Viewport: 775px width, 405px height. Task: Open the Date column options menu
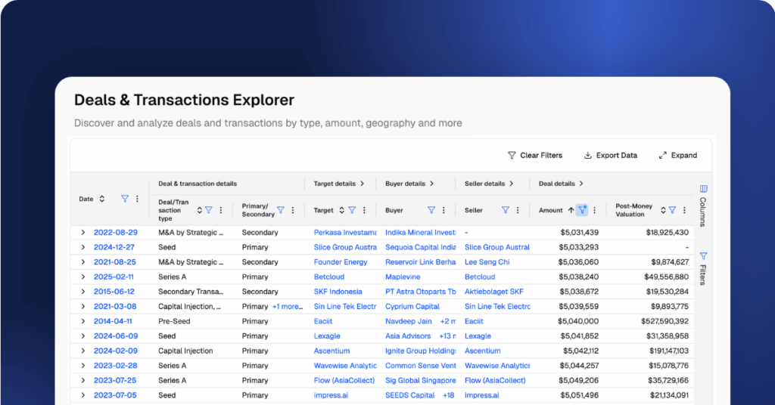click(x=137, y=199)
